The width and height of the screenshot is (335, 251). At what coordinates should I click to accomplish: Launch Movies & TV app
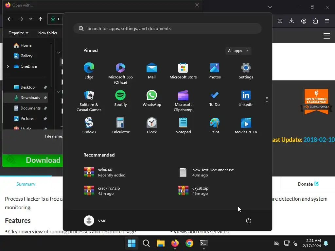pyautogui.click(x=246, y=126)
